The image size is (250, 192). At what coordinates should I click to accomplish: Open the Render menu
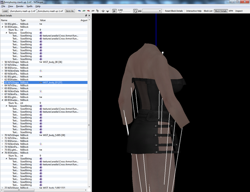pyautogui.click(x=20, y=6)
